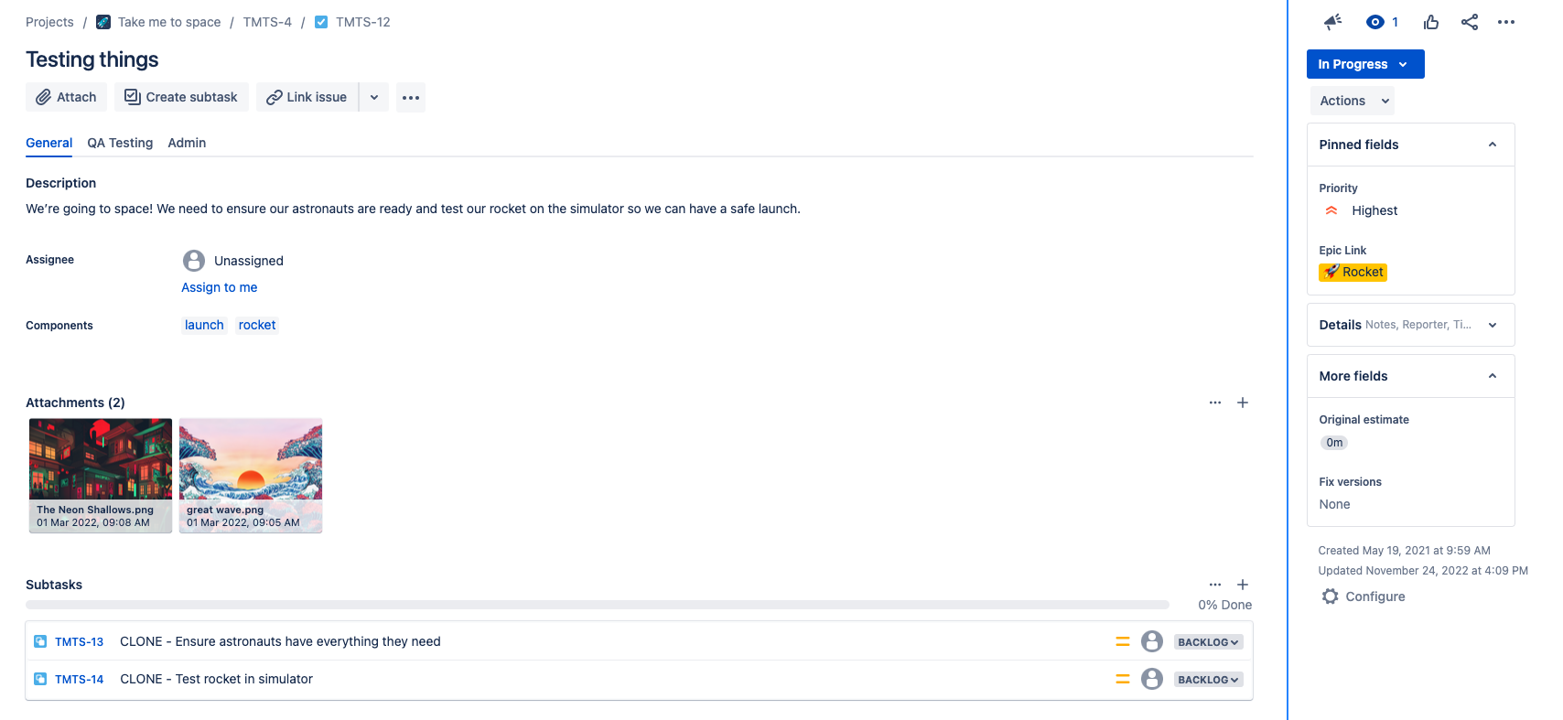
Task: Click CLONE - Ensure astronauts summary text
Action: pos(280,641)
